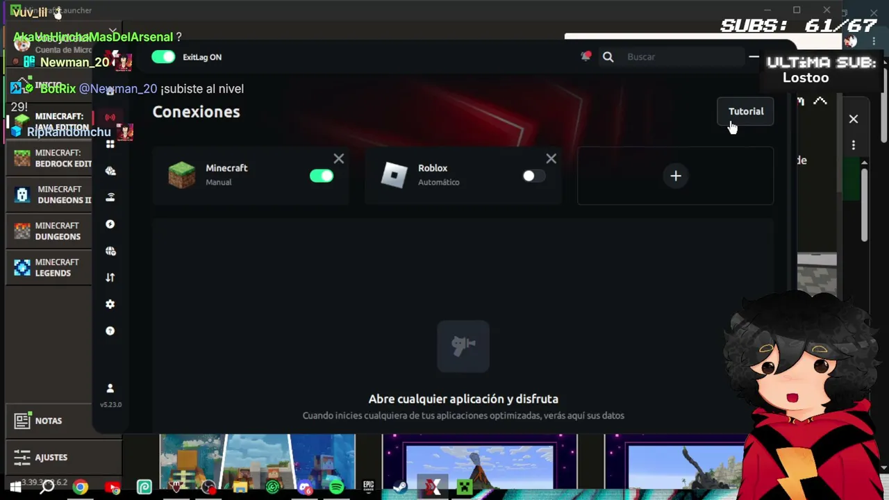Click the Conexiones heading
This screenshot has height=500, width=889.
(x=196, y=112)
